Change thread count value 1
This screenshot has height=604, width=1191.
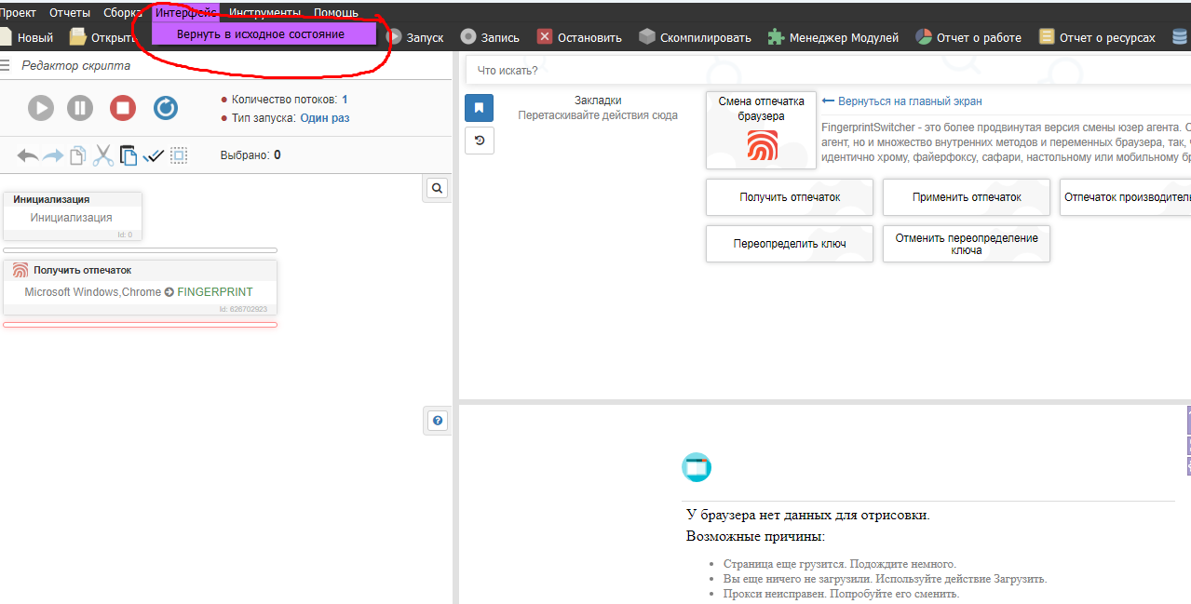click(345, 100)
